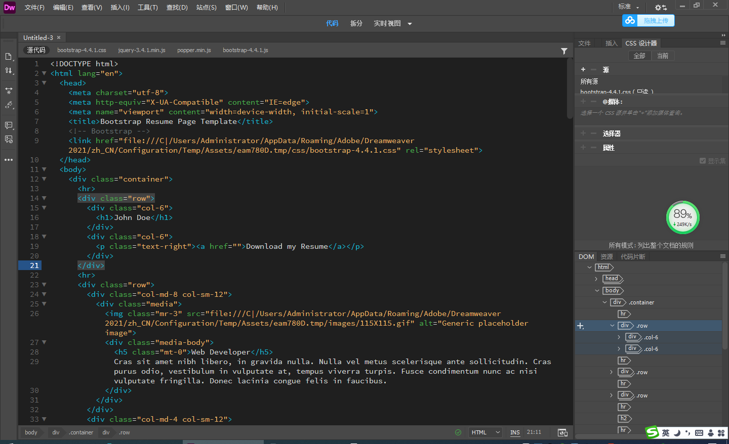Image resolution: width=729 pixels, height=444 pixels.
Task: Click the Apply Comment icon
Action: tap(9, 125)
